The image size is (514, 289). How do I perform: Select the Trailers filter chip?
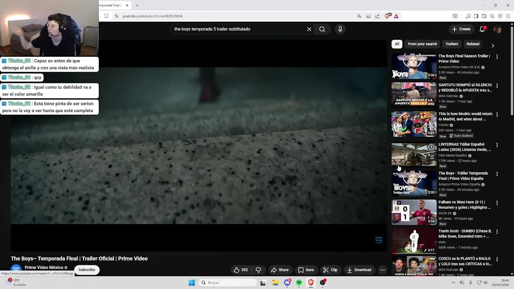(x=452, y=44)
